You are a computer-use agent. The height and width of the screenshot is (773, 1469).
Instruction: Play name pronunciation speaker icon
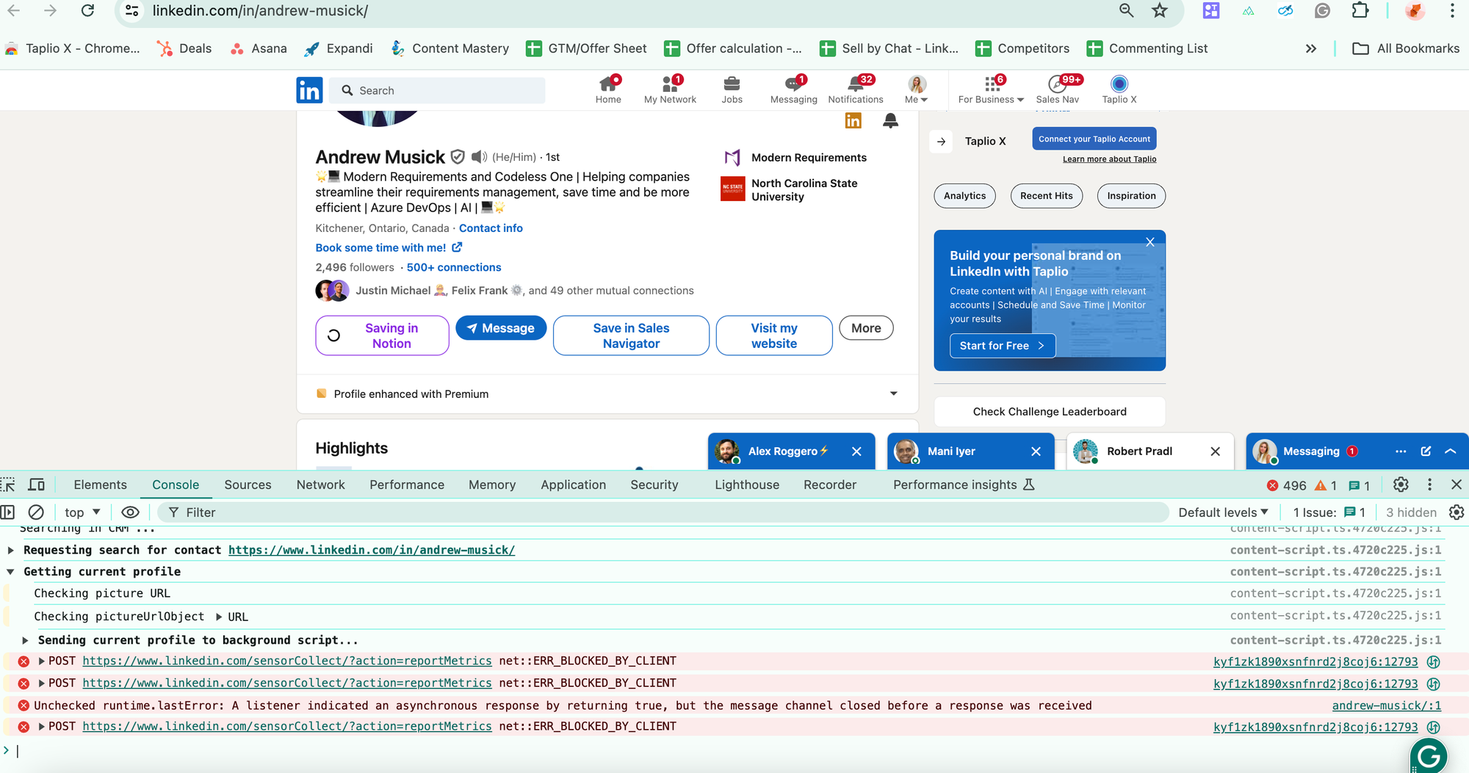coord(479,156)
